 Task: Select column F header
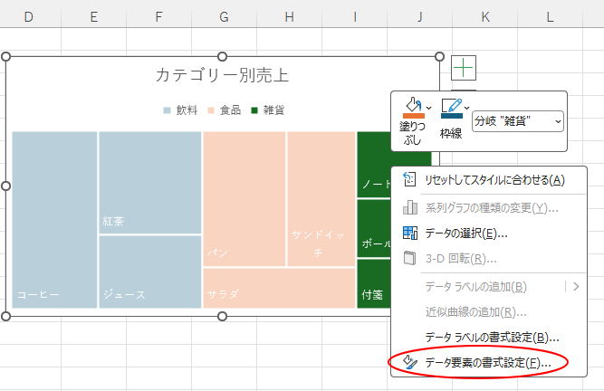[158, 17]
